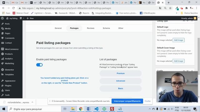
Task: Click Interromper compartilhamento button
Action: point(127,101)
